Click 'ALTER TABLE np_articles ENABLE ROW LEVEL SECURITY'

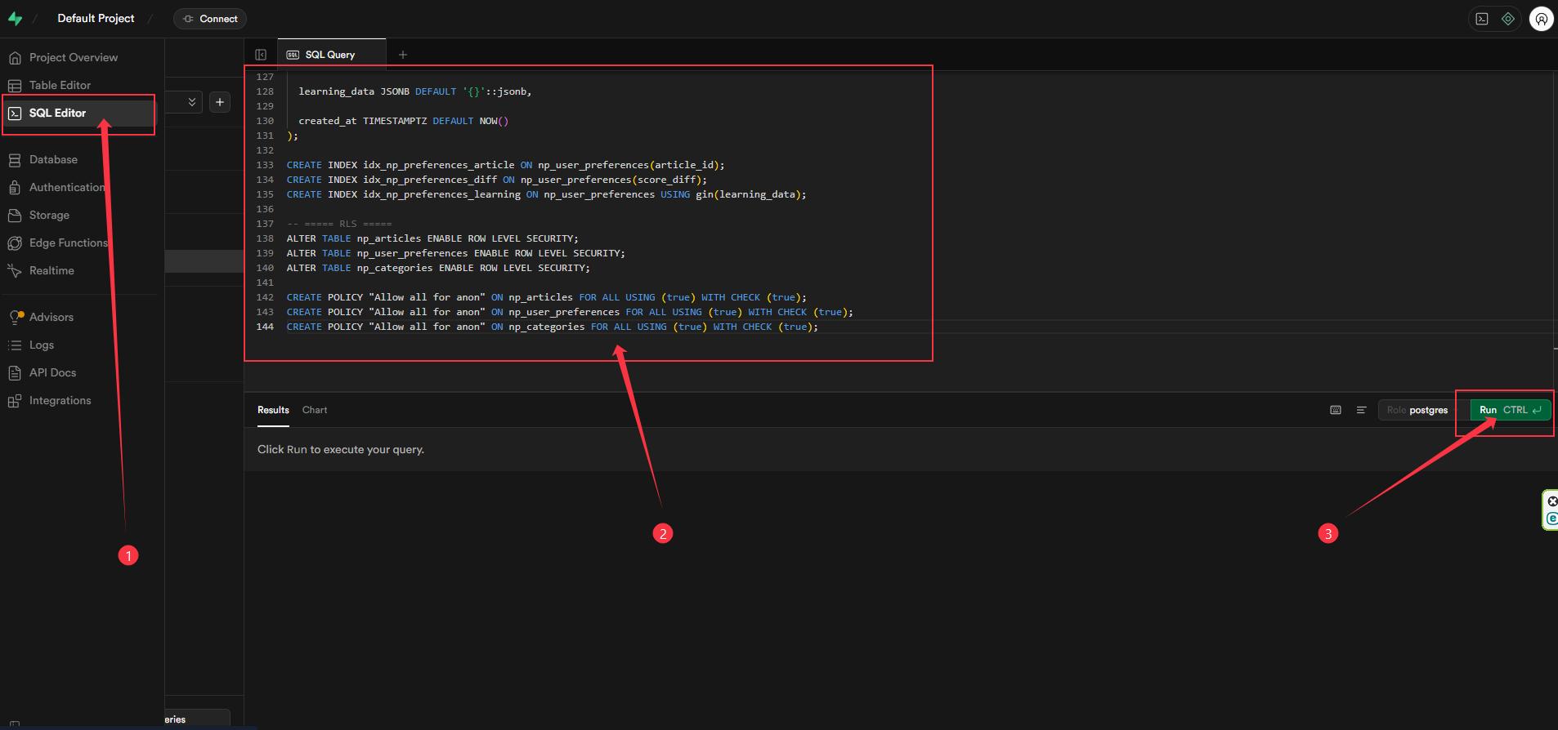432,238
